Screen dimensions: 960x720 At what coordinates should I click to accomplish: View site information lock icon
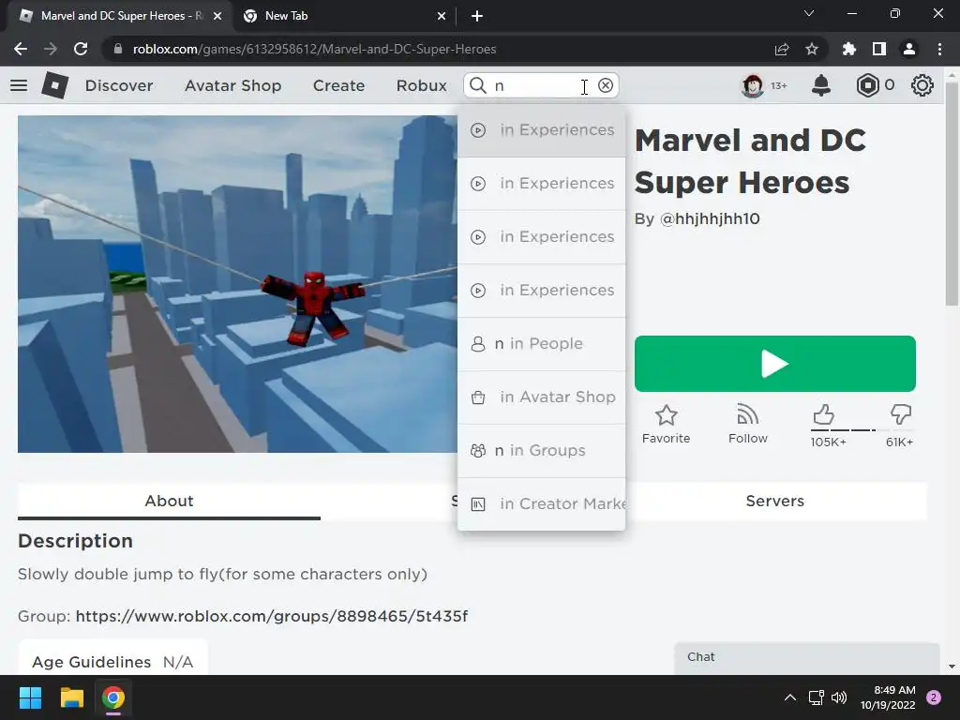(118, 49)
